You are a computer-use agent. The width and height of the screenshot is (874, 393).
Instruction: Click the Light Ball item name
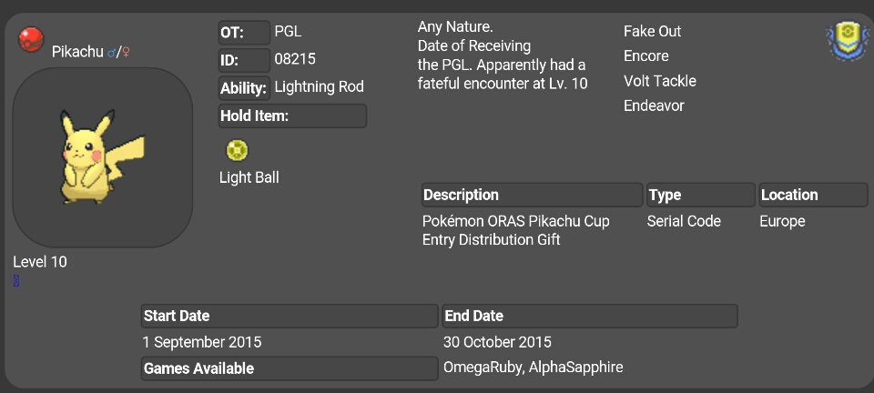coord(249,177)
